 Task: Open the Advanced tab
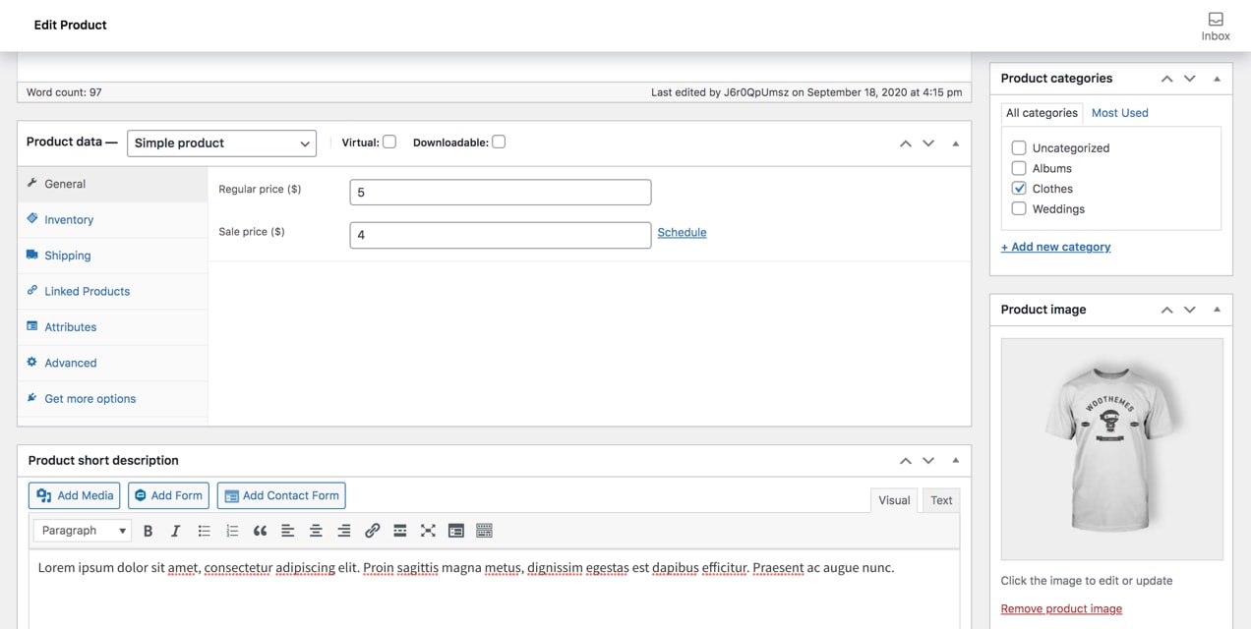point(112,363)
